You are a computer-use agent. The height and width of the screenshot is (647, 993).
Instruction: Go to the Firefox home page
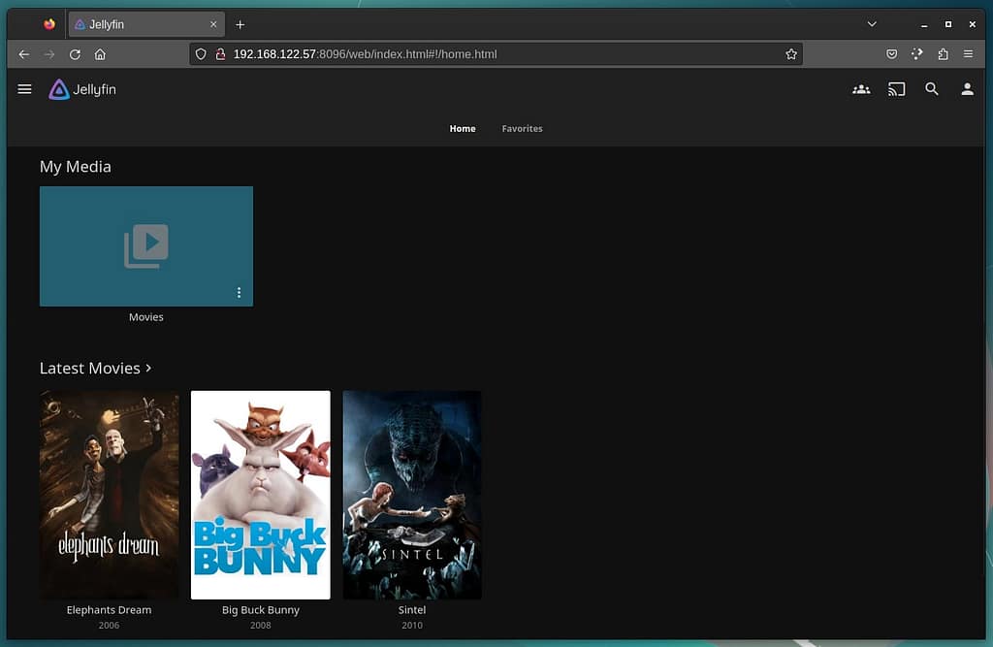coord(100,54)
